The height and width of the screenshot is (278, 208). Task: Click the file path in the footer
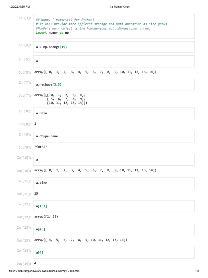(x=44, y=271)
